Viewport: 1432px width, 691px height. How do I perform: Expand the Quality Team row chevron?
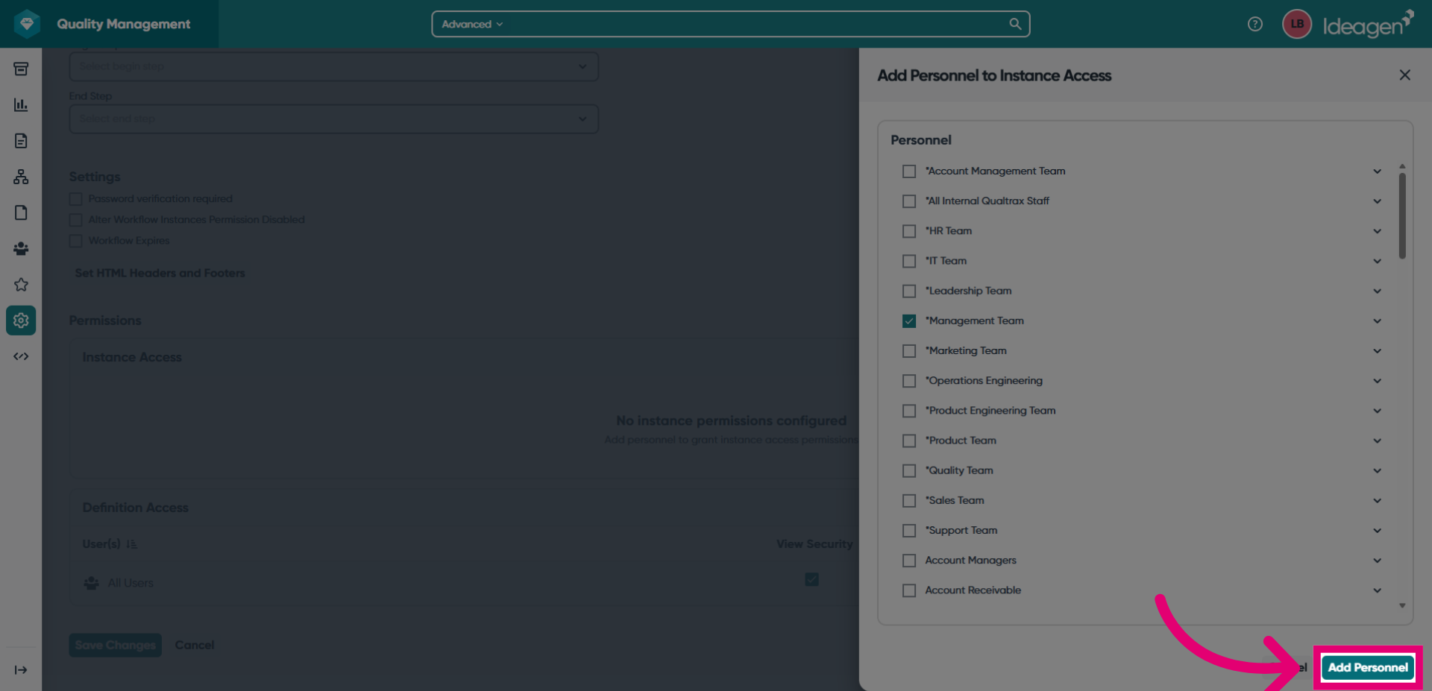pos(1378,470)
